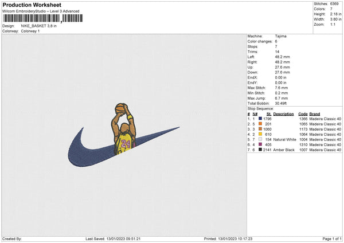Click thread code "1310" in the stop sequence
344x243 pixels.
303,145
